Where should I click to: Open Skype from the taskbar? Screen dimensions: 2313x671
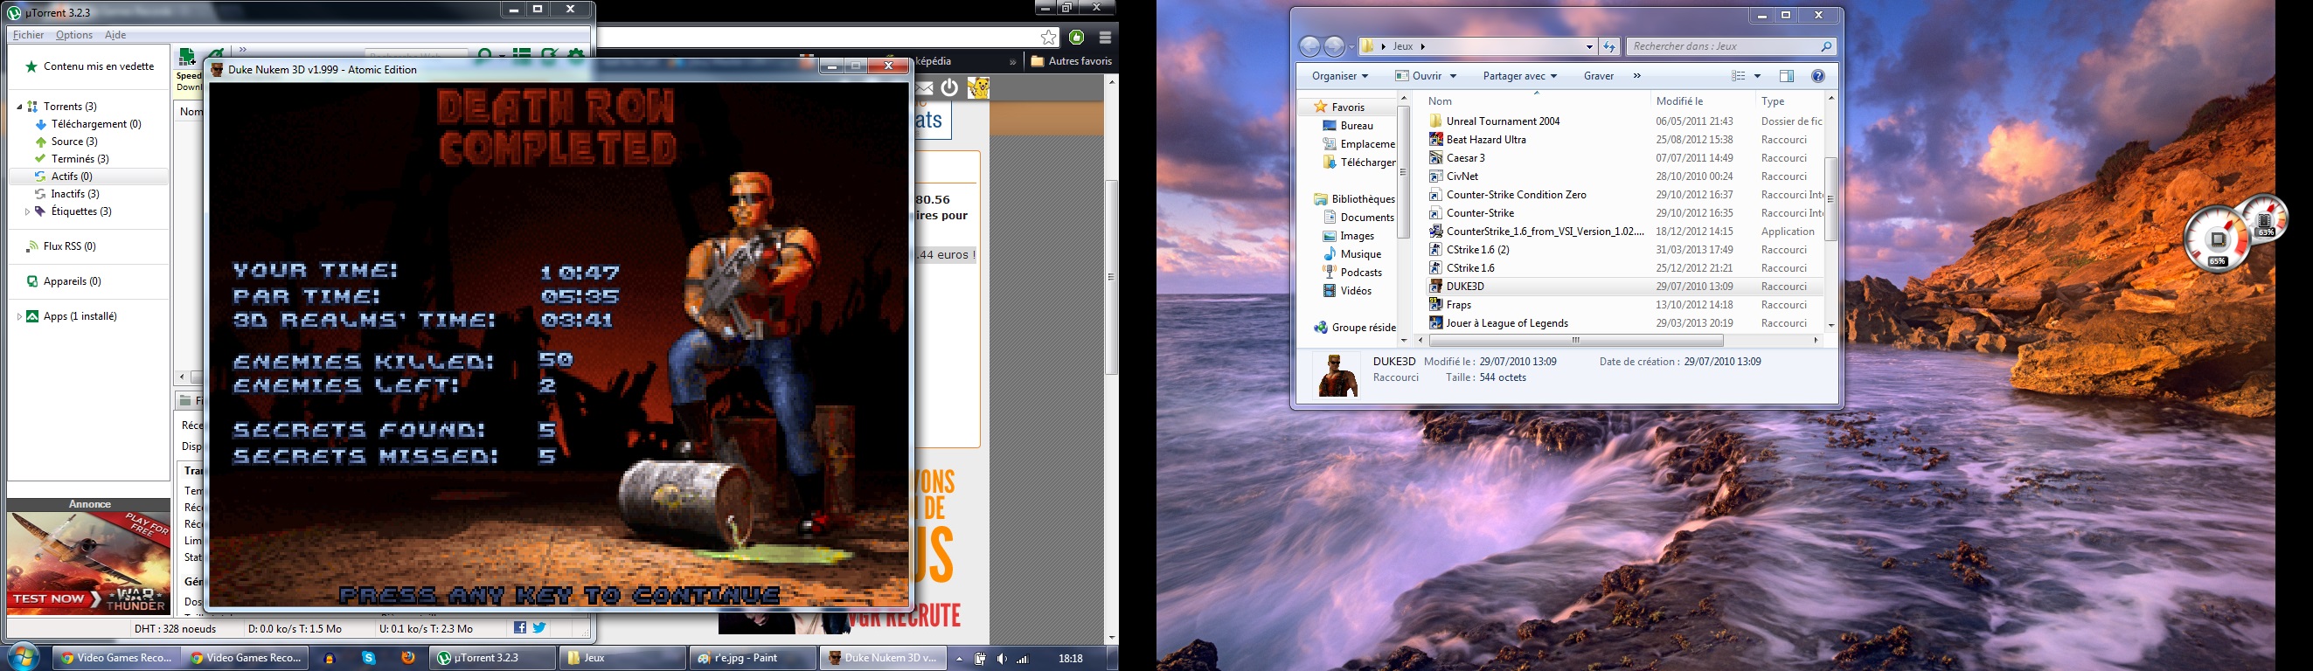369,659
